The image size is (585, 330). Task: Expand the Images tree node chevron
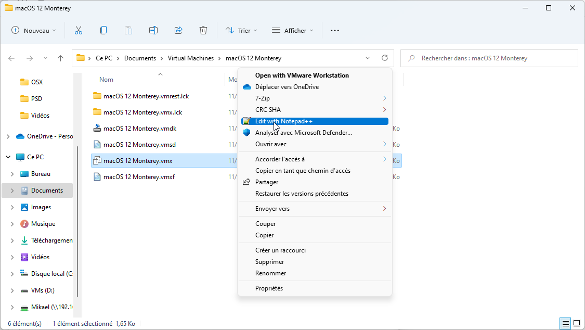click(12, 207)
